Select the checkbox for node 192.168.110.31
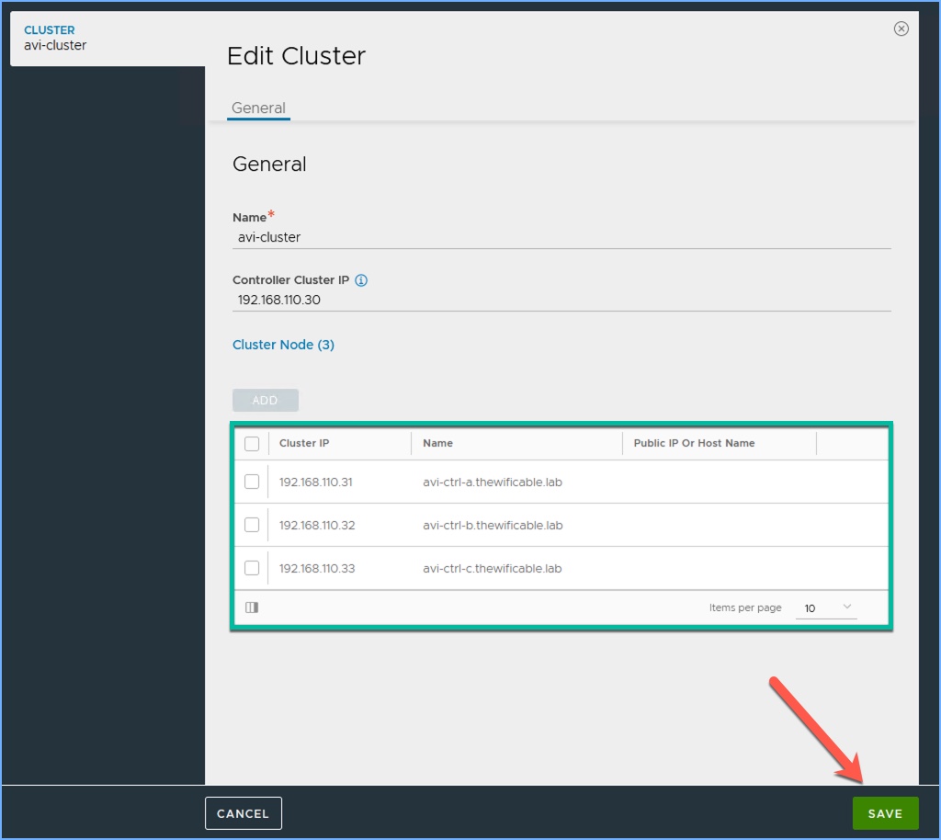The width and height of the screenshot is (941, 840). [252, 482]
